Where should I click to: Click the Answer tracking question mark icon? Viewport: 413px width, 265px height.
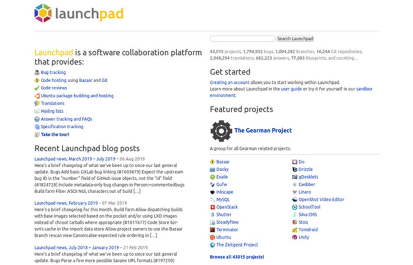click(x=37, y=119)
